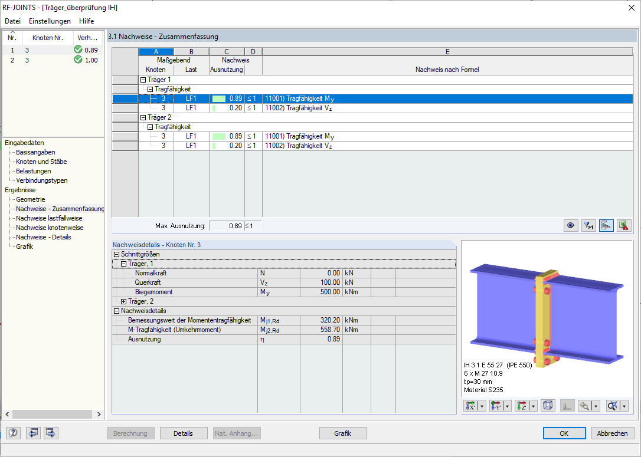Jump to previous table using left-arrow icon
The height and width of the screenshot is (457, 641).
[33, 433]
